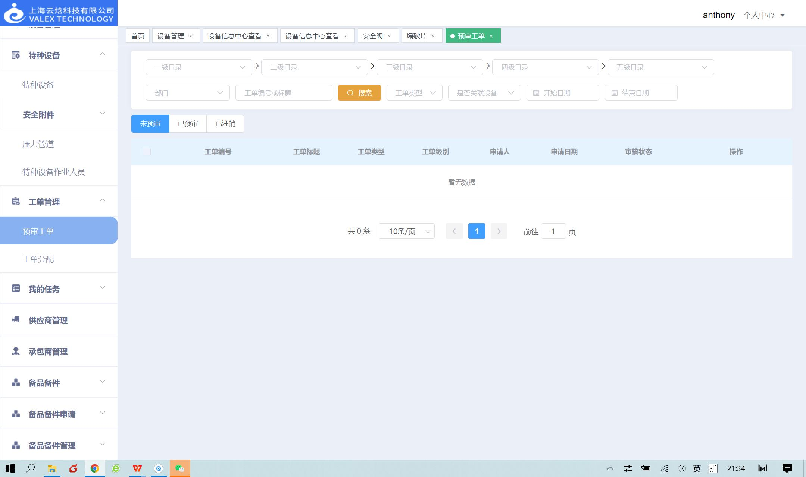Switch to the 安全阀 tab
The image size is (806, 477).
[372, 36]
